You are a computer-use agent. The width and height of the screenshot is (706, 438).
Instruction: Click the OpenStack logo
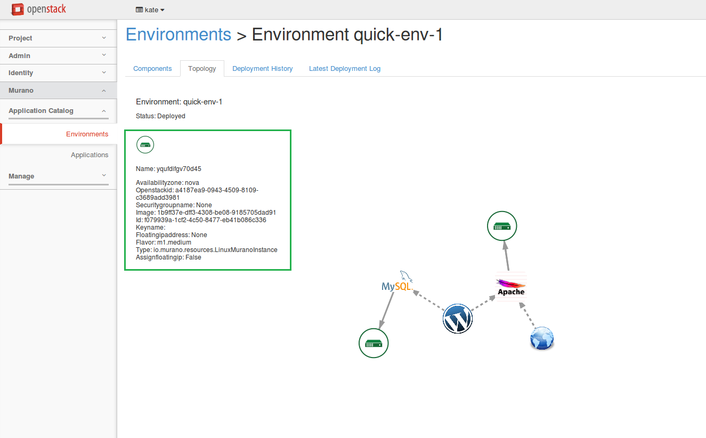click(x=39, y=9)
